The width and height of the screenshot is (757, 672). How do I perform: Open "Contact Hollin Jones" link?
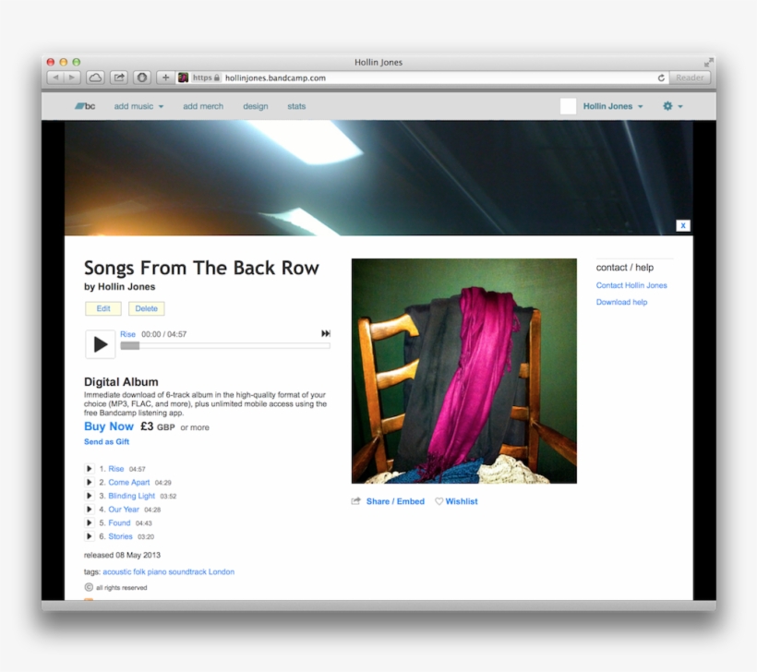[x=631, y=284]
